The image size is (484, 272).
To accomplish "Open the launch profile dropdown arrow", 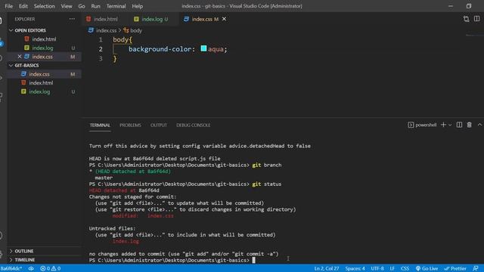I will click(x=450, y=125).
